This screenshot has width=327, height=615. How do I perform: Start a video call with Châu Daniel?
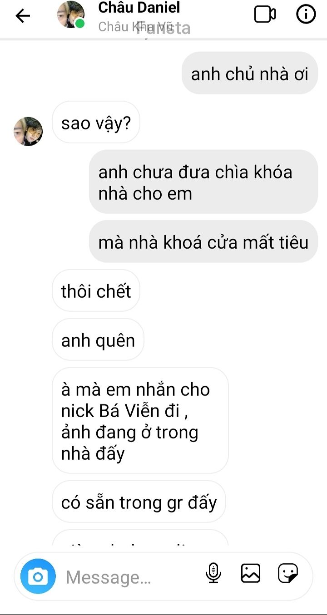(265, 15)
